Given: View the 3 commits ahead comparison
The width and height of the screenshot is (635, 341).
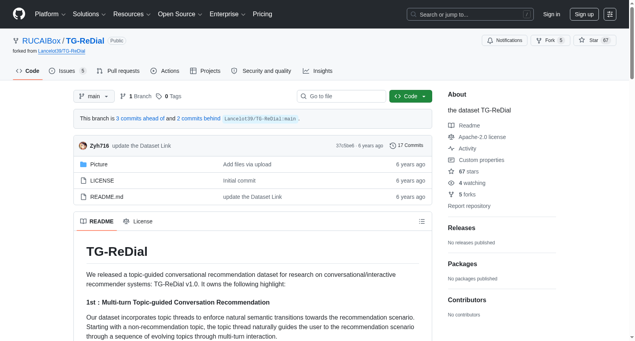Looking at the screenshot, I should click(x=140, y=118).
